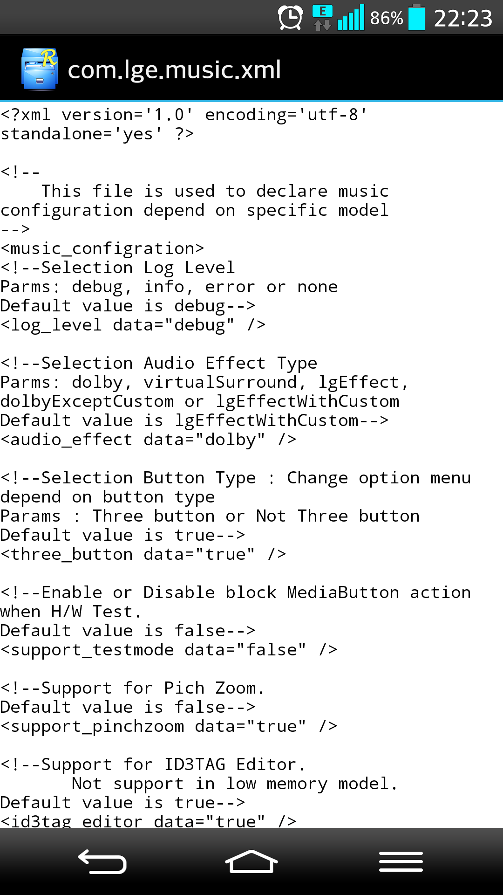Place cursor on three_button data="true" line

[x=143, y=554]
